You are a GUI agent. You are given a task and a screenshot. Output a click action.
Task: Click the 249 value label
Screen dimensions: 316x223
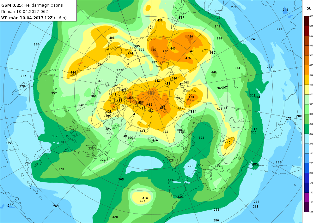254,39
